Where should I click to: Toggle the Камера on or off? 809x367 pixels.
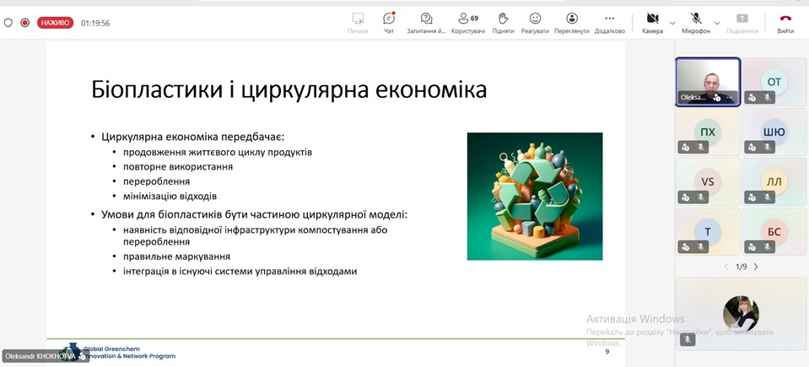[x=653, y=24]
